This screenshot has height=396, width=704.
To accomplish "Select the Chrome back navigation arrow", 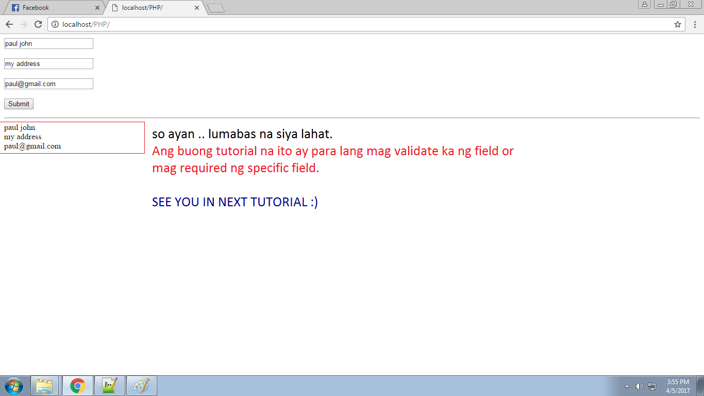I will pos(9,24).
